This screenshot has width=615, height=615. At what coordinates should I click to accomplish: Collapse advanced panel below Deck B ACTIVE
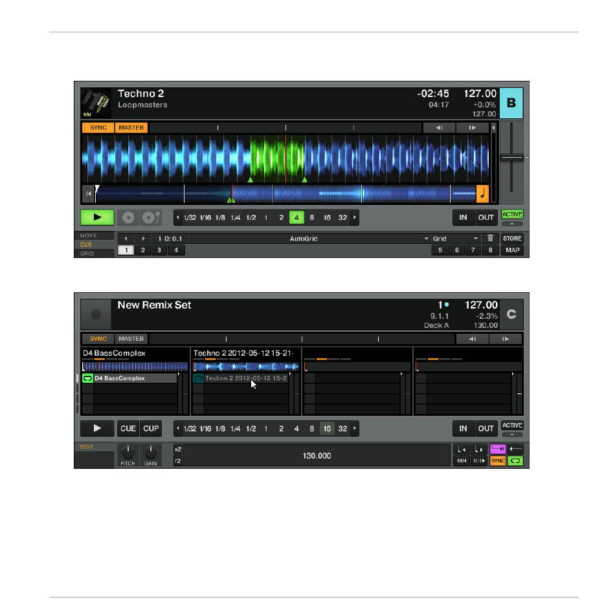(x=512, y=224)
